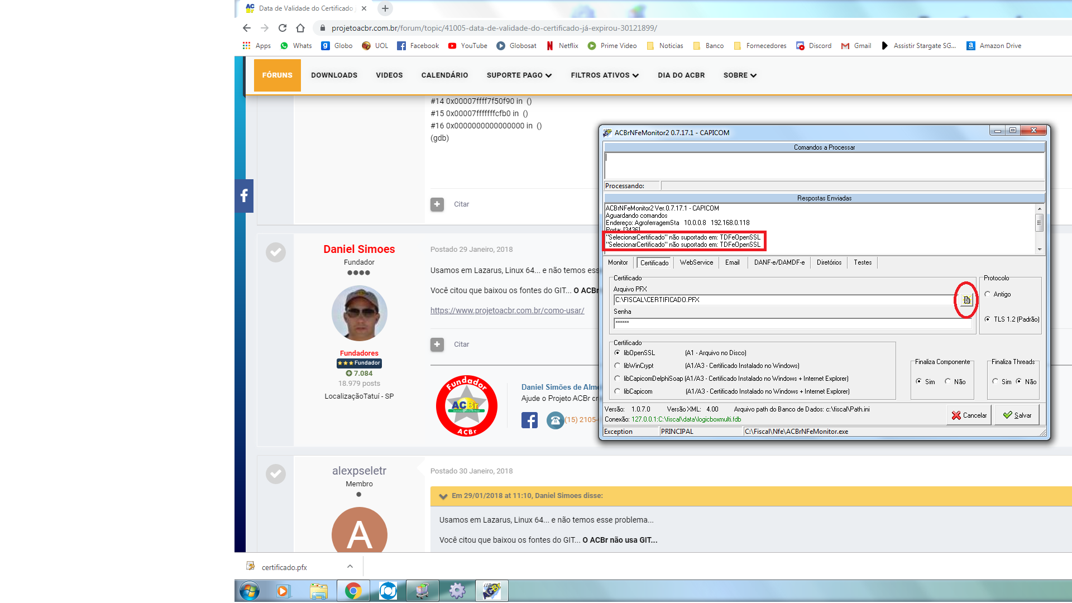Image resolution: width=1072 pixels, height=603 pixels.
Task: Click the Salvar button
Action: [1017, 415]
